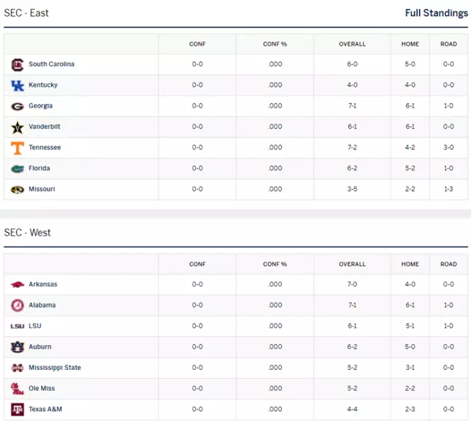471x422 pixels.
Task: Click the Texas A&M logo
Action: (x=17, y=409)
